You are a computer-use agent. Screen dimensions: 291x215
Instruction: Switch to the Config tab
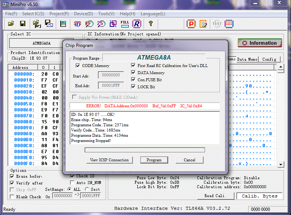(x=269, y=59)
